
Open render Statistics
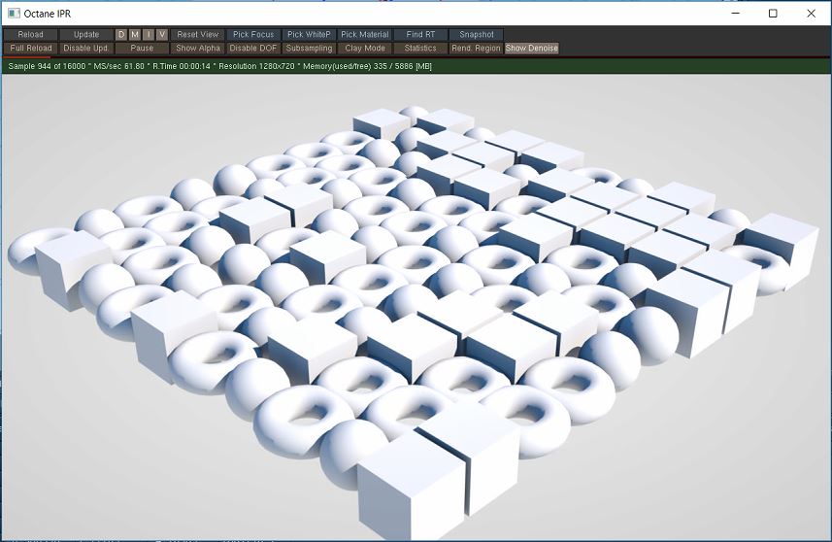(420, 49)
